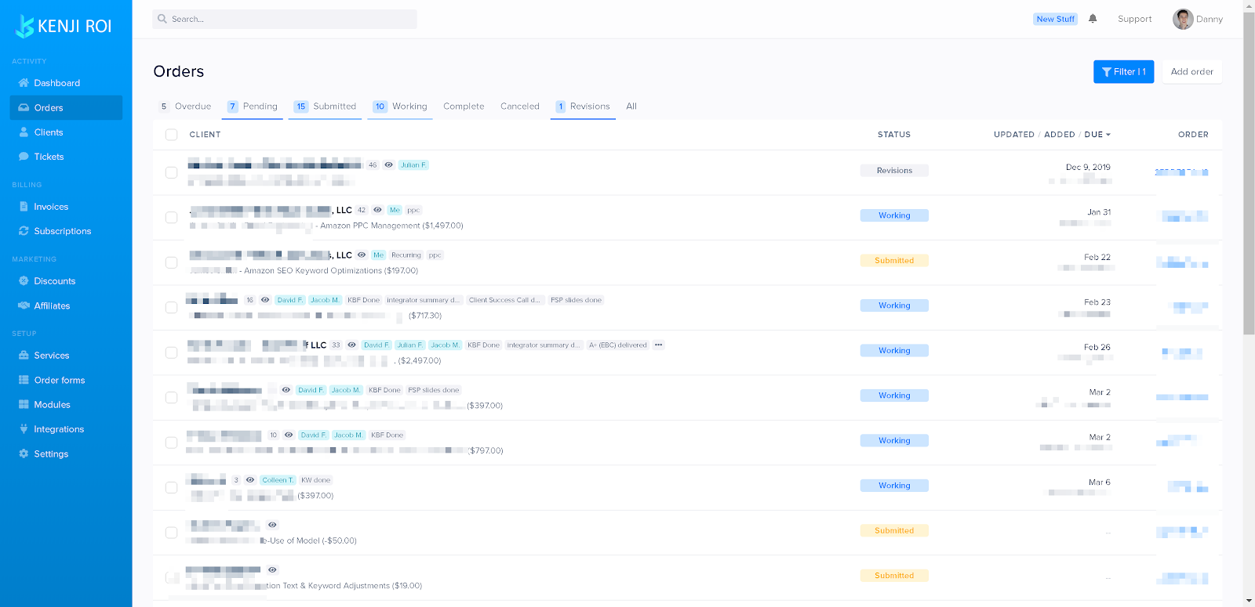
Task: Check the Colleen T. order checkbox
Action: pyautogui.click(x=171, y=488)
